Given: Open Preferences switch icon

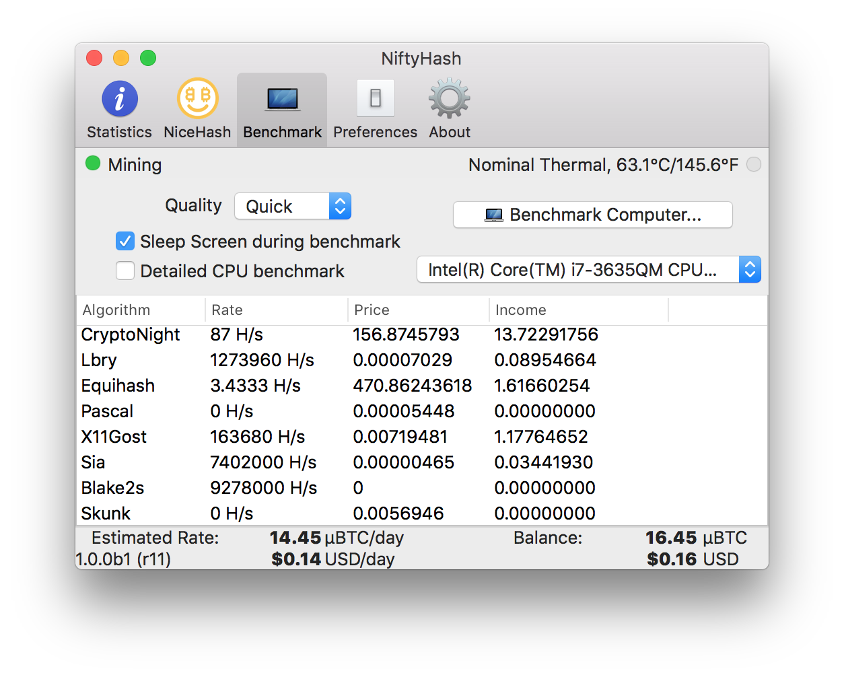Looking at the screenshot, I should (x=376, y=99).
